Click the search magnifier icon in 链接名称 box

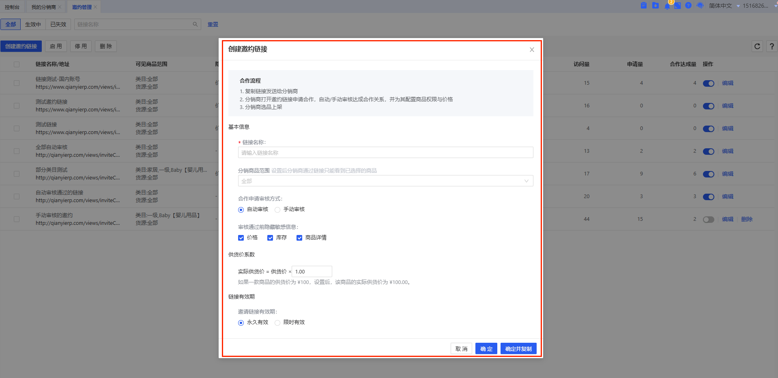[x=195, y=24]
